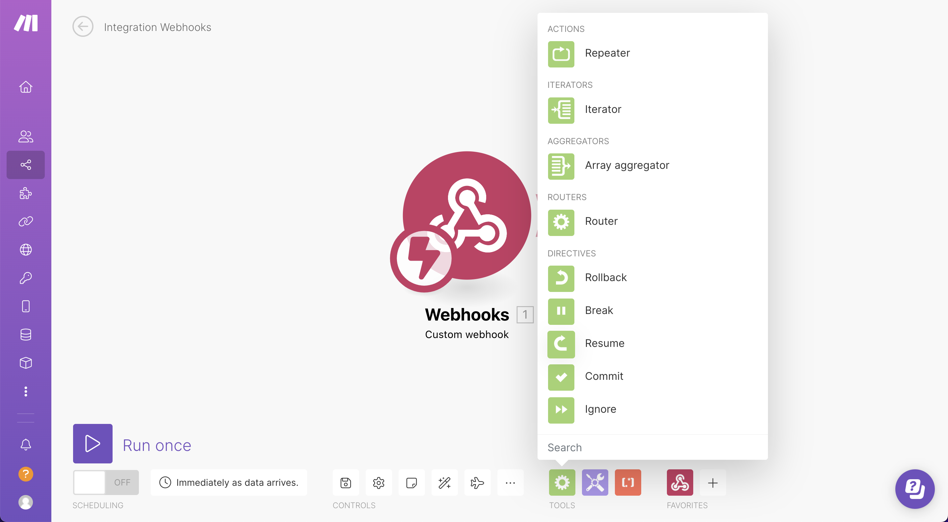The width and height of the screenshot is (948, 522).
Task: Select the Iterator module
Action: point(603,109)
